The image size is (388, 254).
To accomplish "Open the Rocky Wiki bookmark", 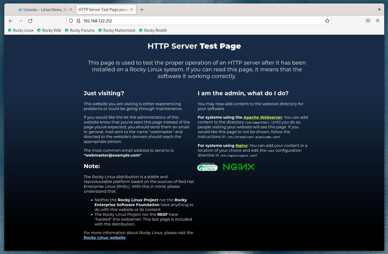I will tap(49, 30).
